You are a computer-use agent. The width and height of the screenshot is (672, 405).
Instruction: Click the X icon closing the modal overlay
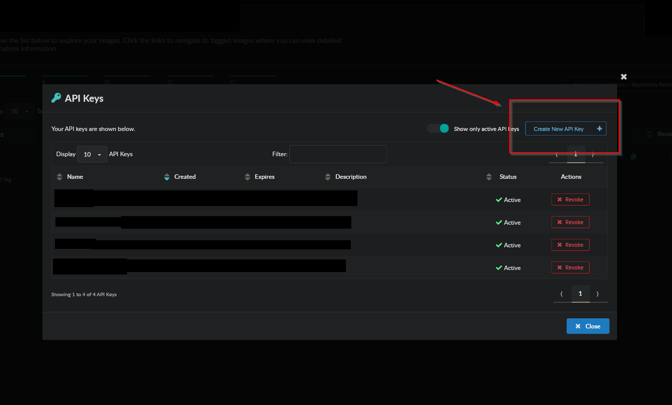624,77
